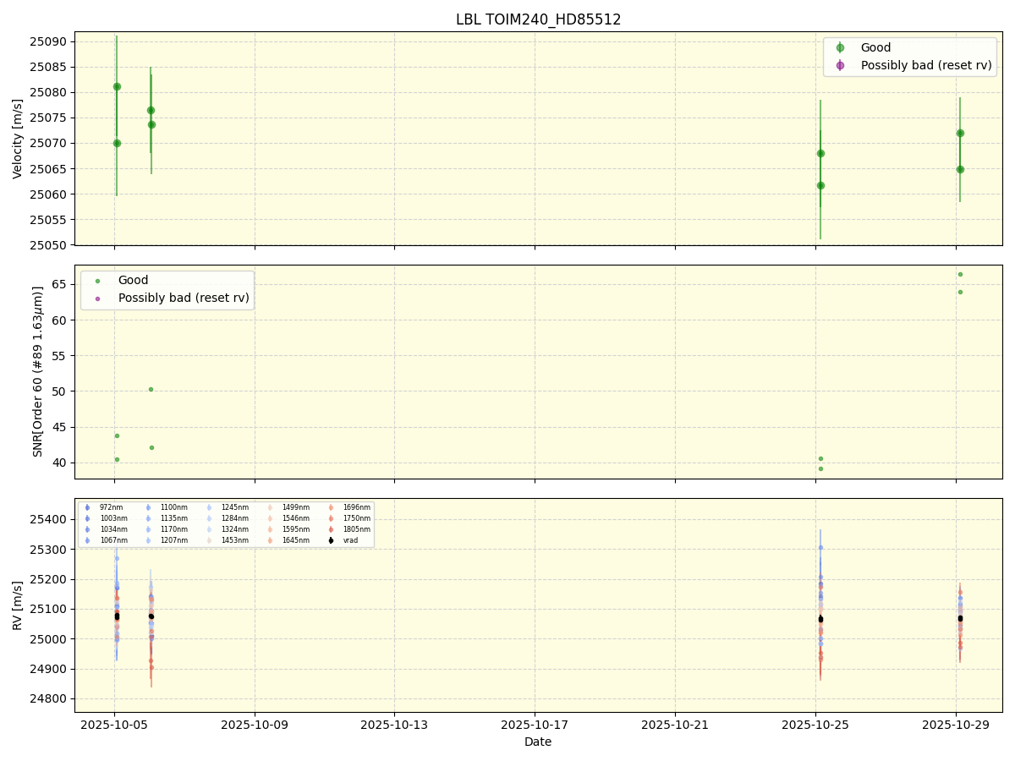Click the 2025-10-25 date tick label
The width and height of the screenshot is (1015, 761).
tap(815, 725)
